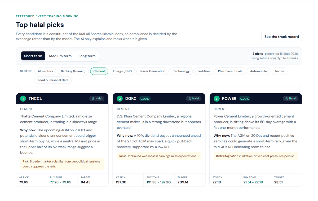Click 3 picks generated 18 Sept 2026 text
318x201 pixels.
[275, 54]
